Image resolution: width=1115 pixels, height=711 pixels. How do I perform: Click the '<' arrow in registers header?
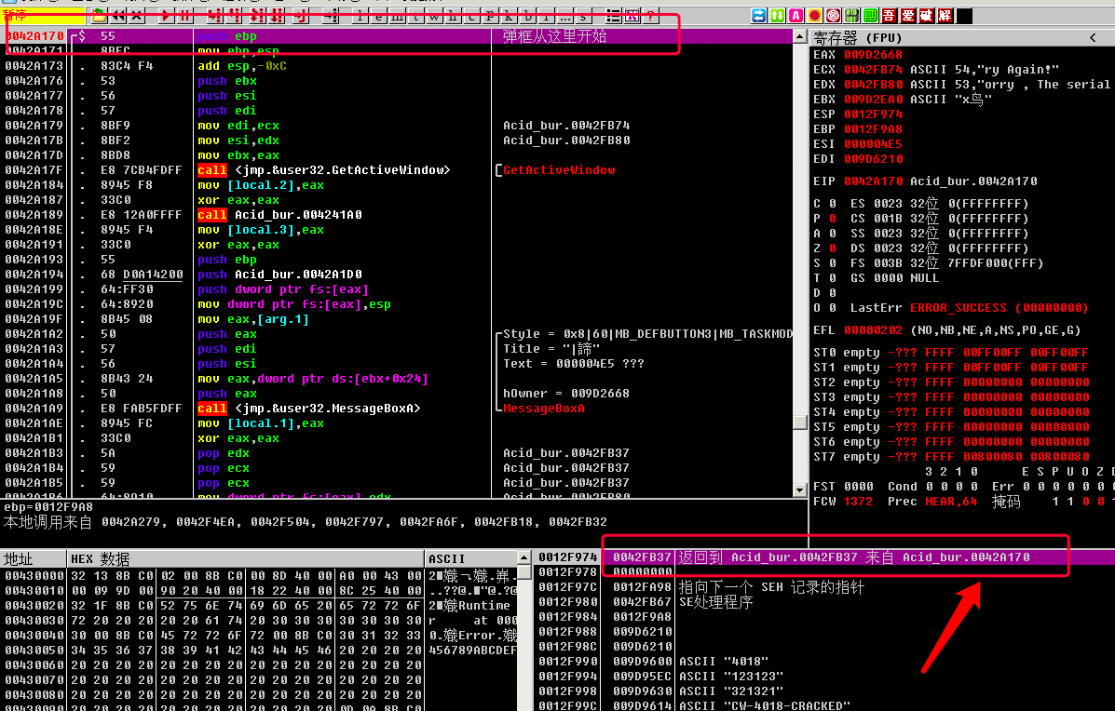tap(1092, 38)
